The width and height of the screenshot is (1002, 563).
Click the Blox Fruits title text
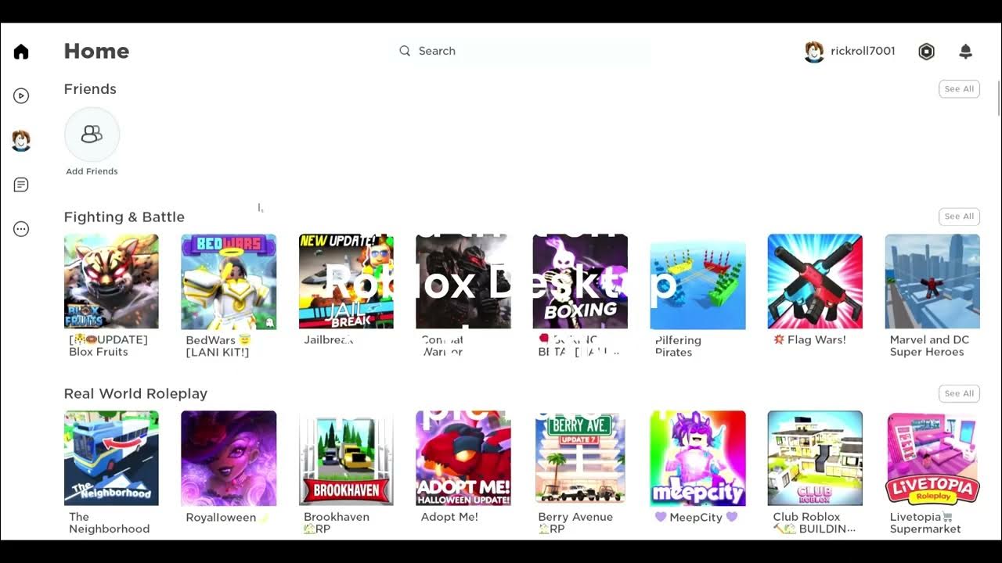(108, 346)
